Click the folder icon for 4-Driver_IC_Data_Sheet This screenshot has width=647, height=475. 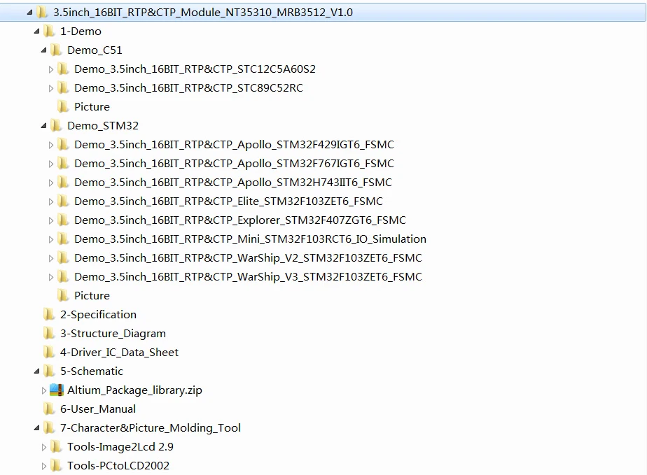point(49,353)
